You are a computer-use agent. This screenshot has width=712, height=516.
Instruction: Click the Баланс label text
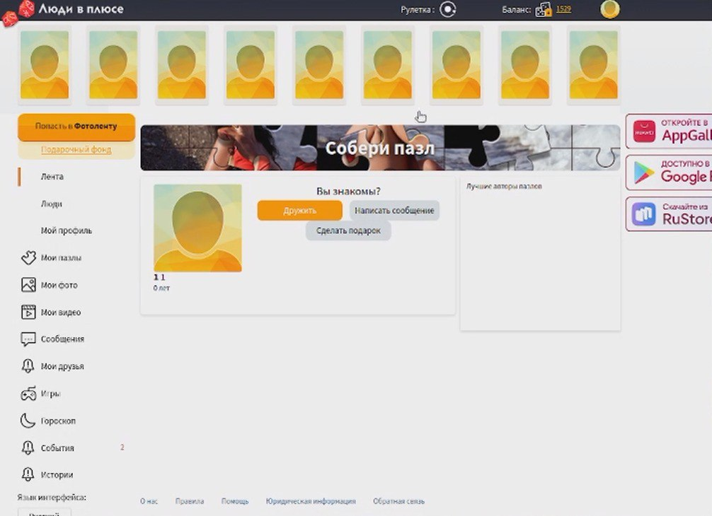(x=516, y=9)
